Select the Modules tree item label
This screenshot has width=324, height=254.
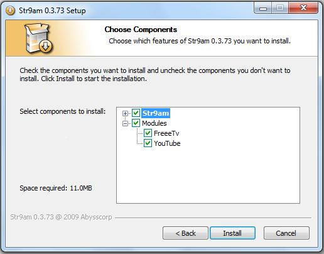pyautogui.click(x=154, y=123)
